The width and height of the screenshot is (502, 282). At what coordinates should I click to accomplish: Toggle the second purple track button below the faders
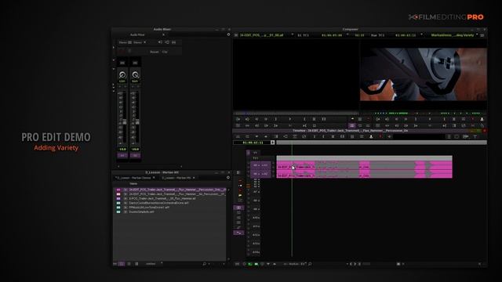135,155
